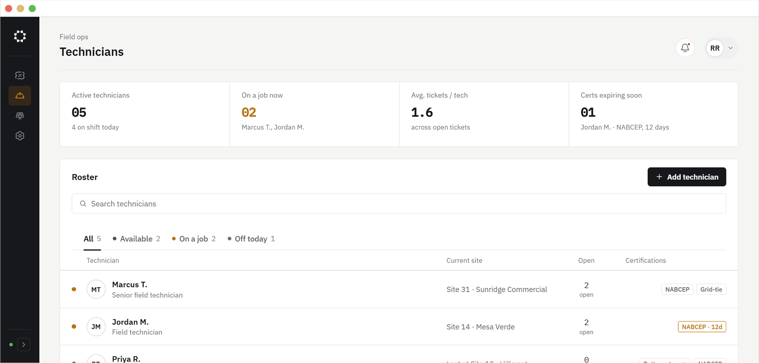Click the NABCEP · 12d expiring badge
Screen dimensions: 759x363
click(702, 327)
